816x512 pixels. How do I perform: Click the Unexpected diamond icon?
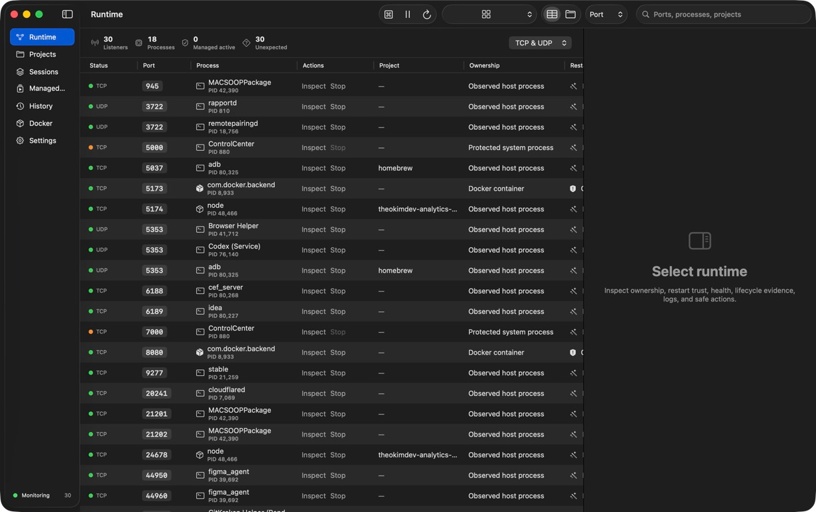pos(246,43)
